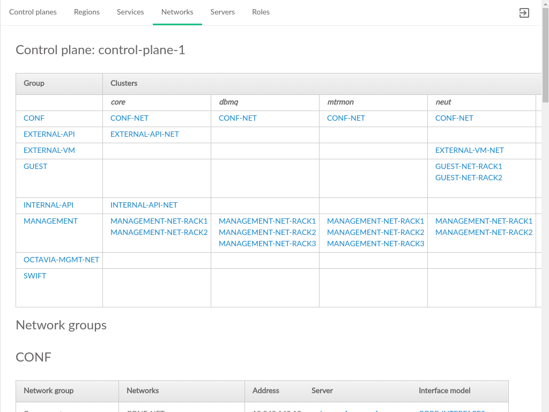Click MANAGEMENT-NET-RACK3 under dbmq cluster
This screenshot has height=412, width=549.
(x=267, y=244)
